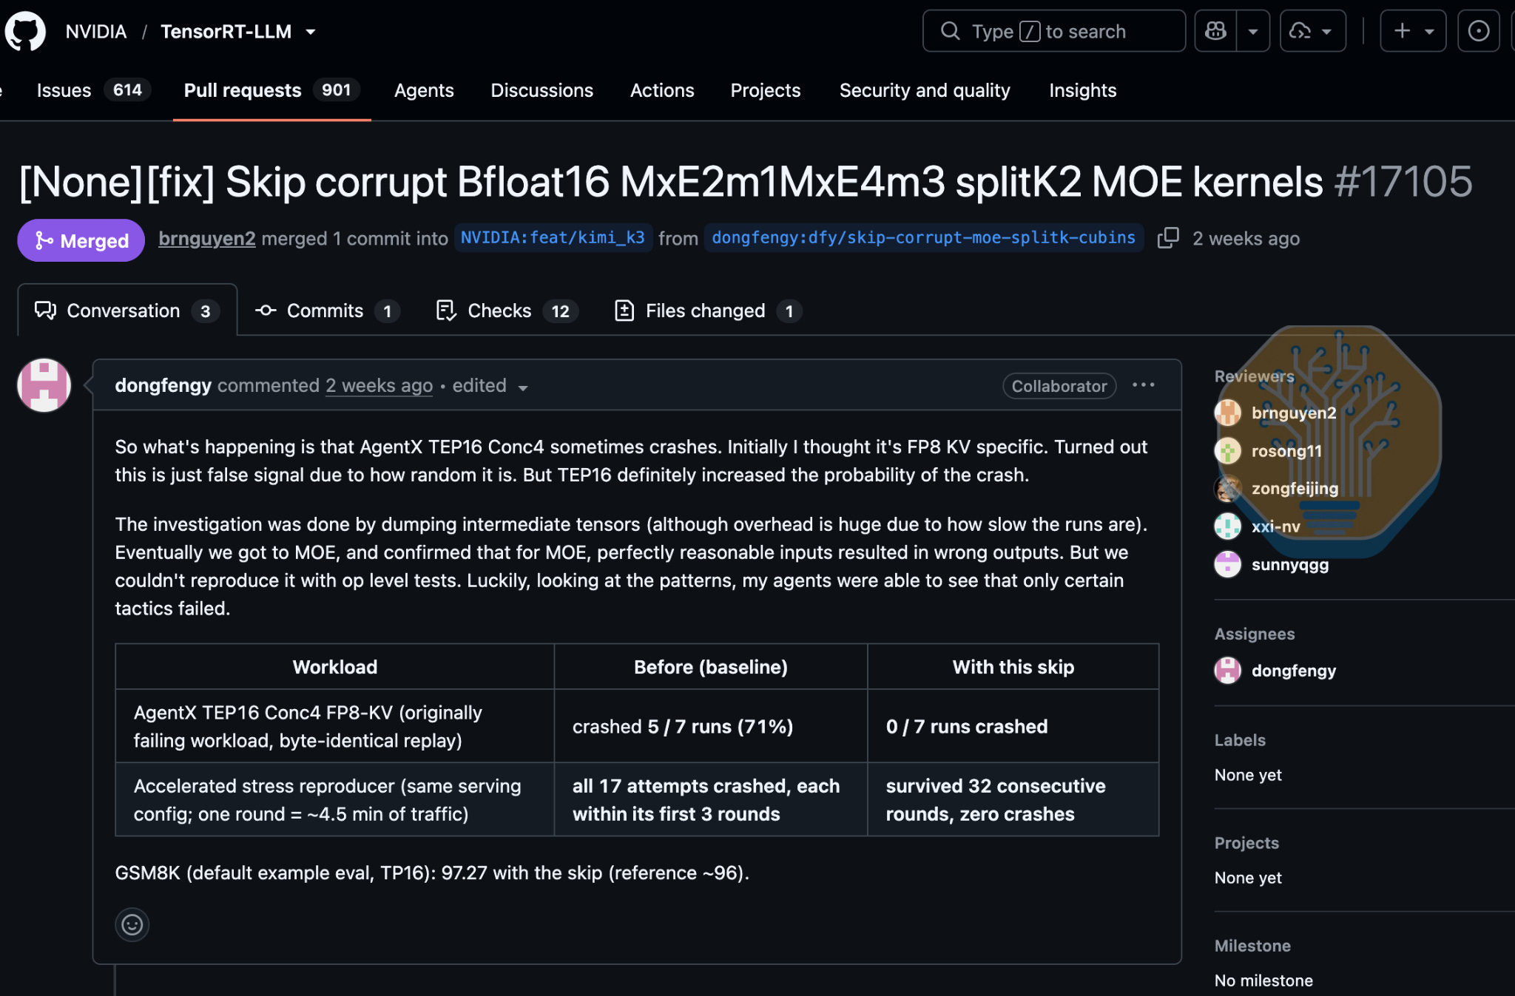Open the comment's '2 weeks ago' timestamp link
This screenshot has width=1515, height=996.
[x=379, y=385]
